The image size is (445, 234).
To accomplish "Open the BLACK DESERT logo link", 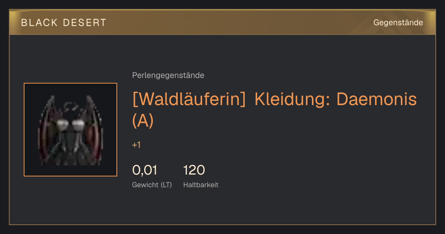I will click(64, 23).
